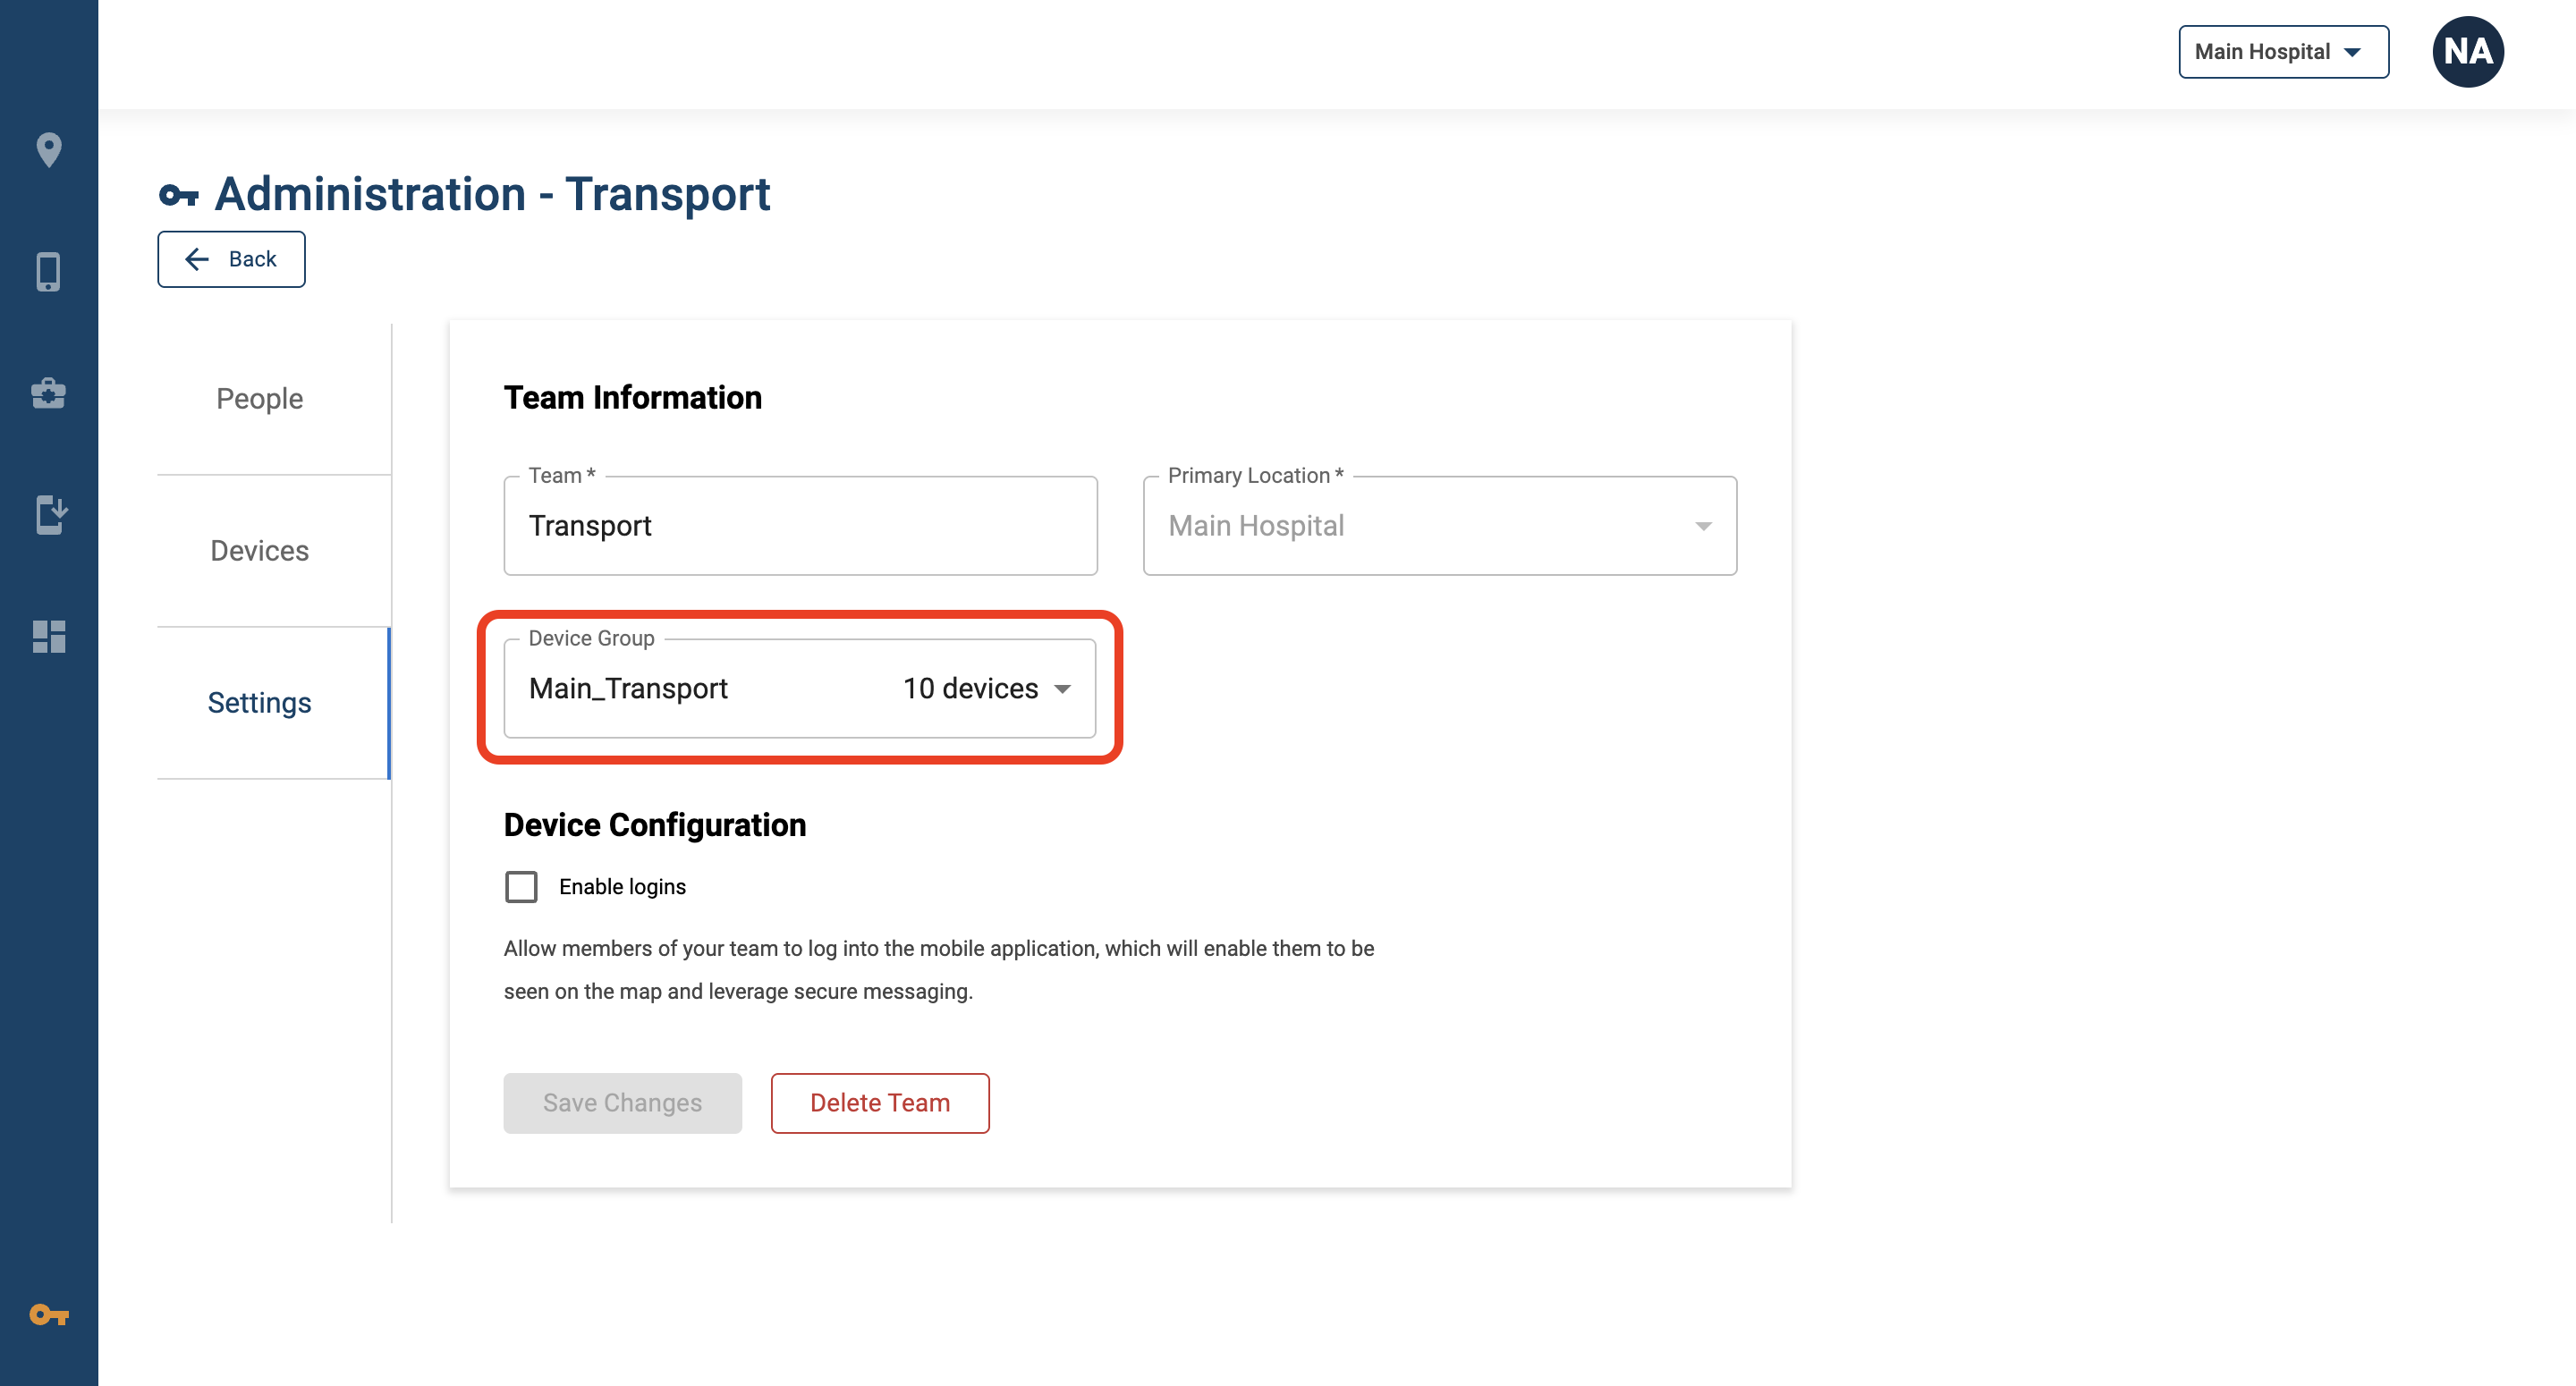
Task: Click into the Team name field
Action: pos(800,526)
